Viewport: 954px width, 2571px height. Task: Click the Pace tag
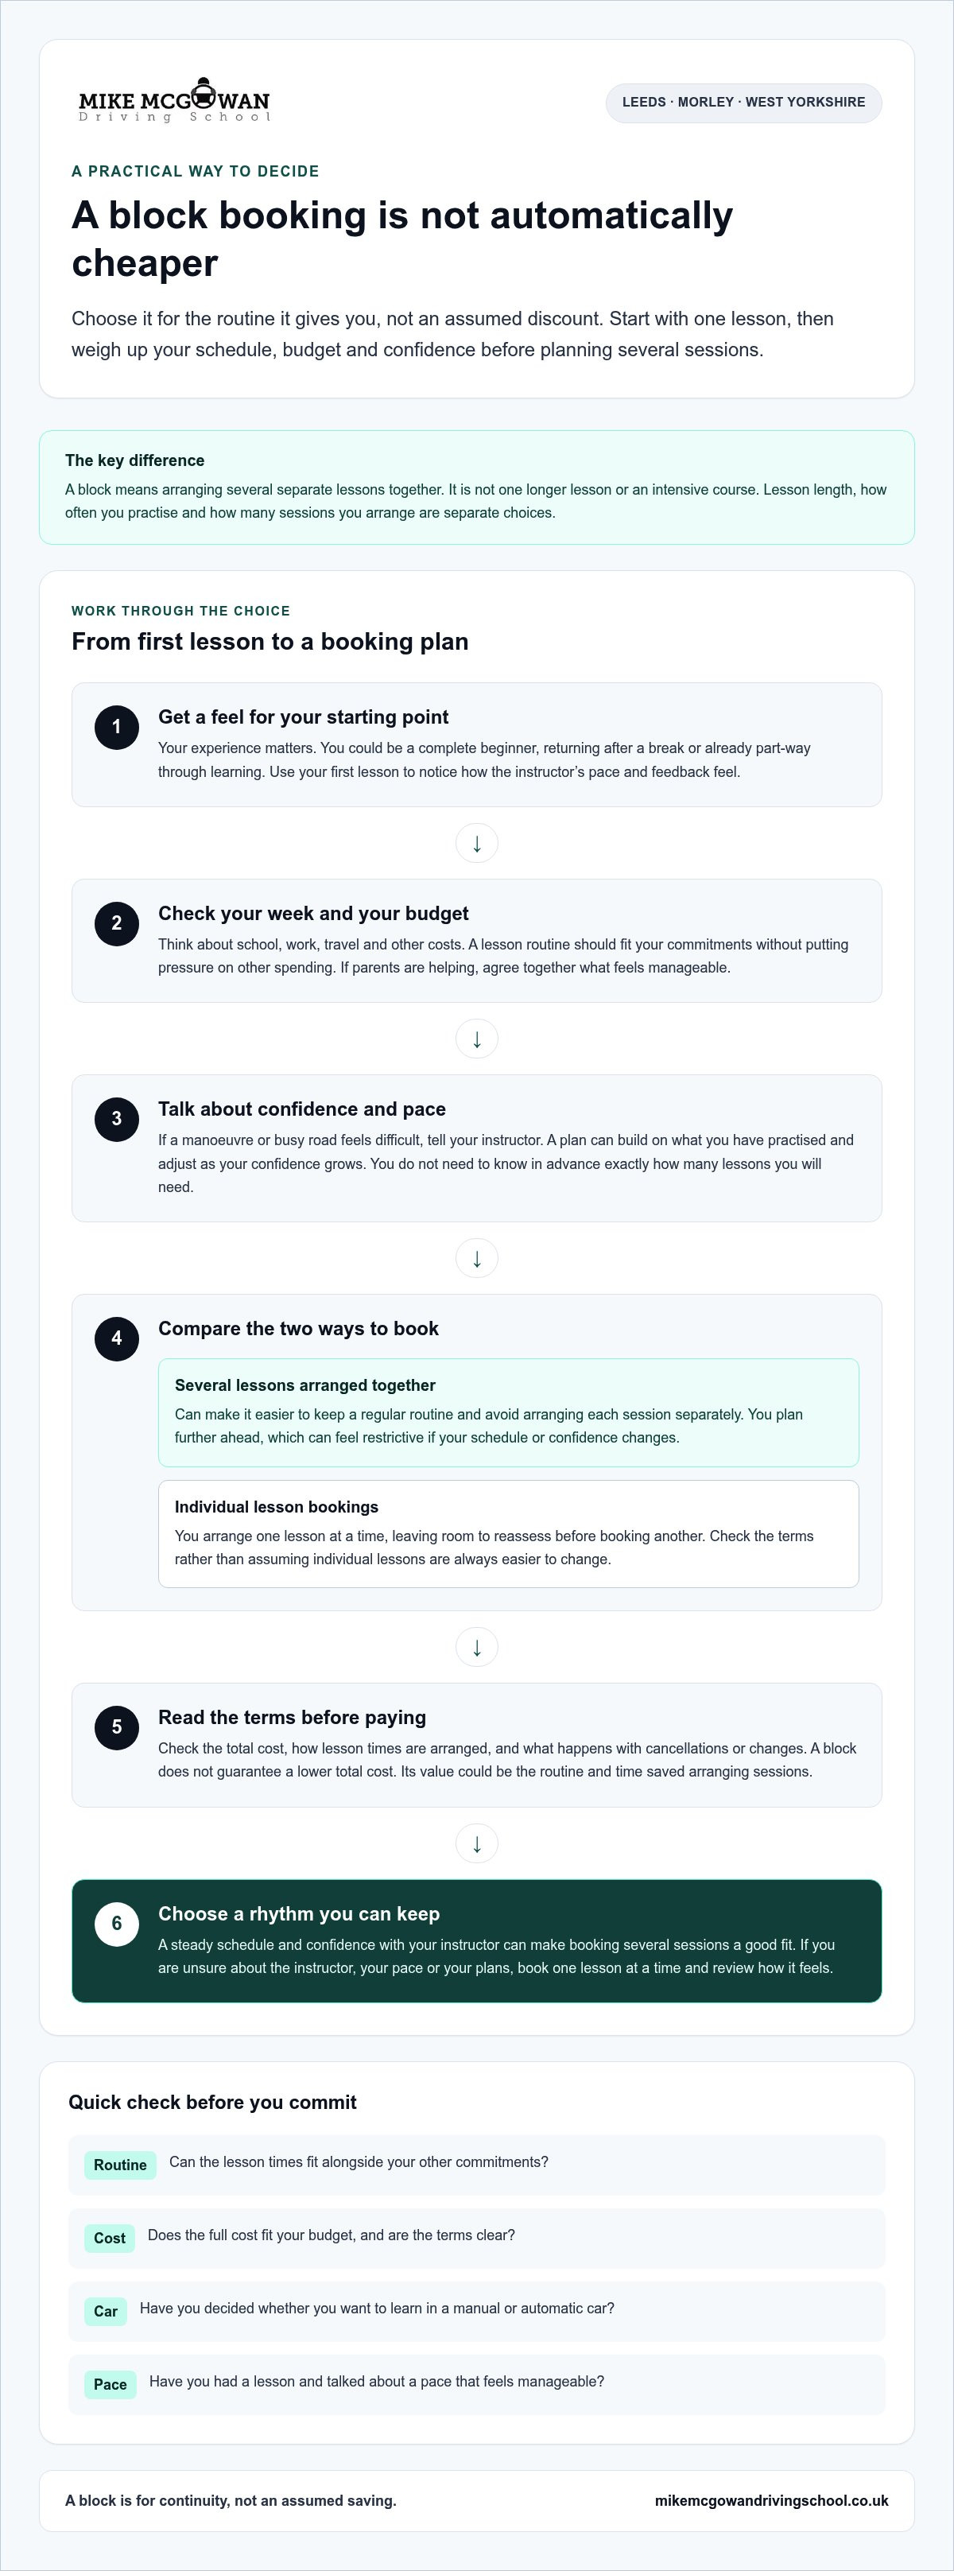(110, 2384)
